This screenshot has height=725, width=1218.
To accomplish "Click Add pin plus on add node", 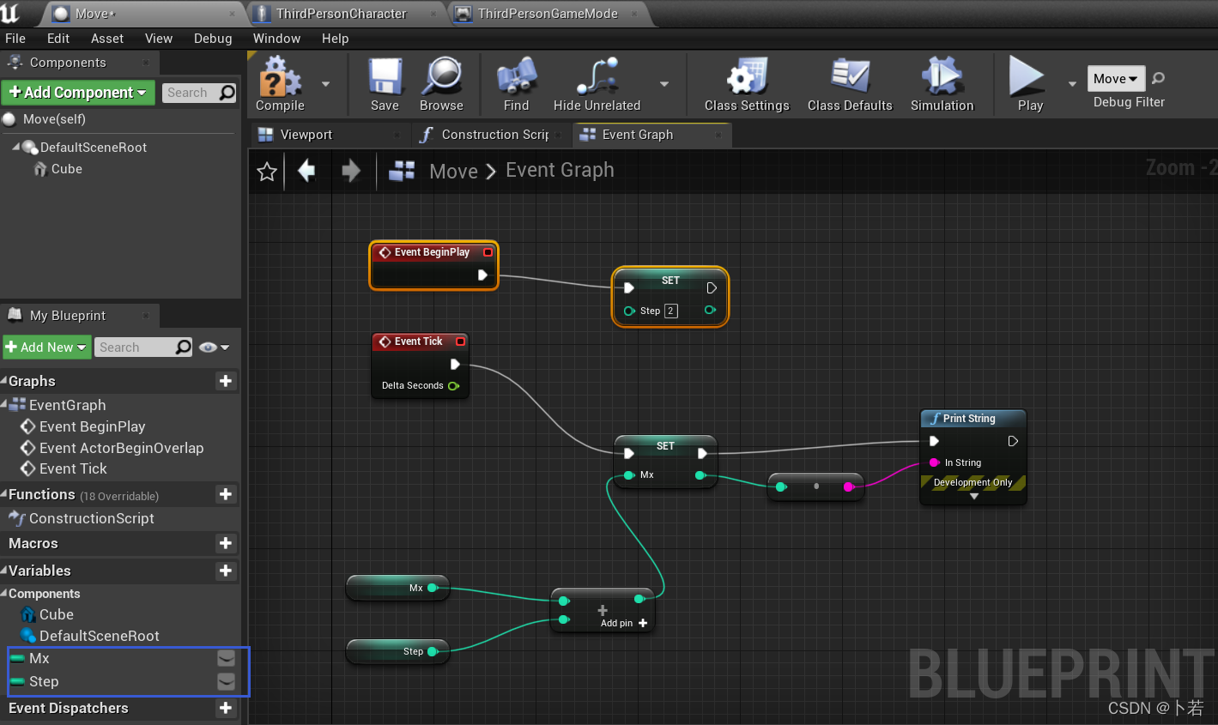I will tap(643, 623).
